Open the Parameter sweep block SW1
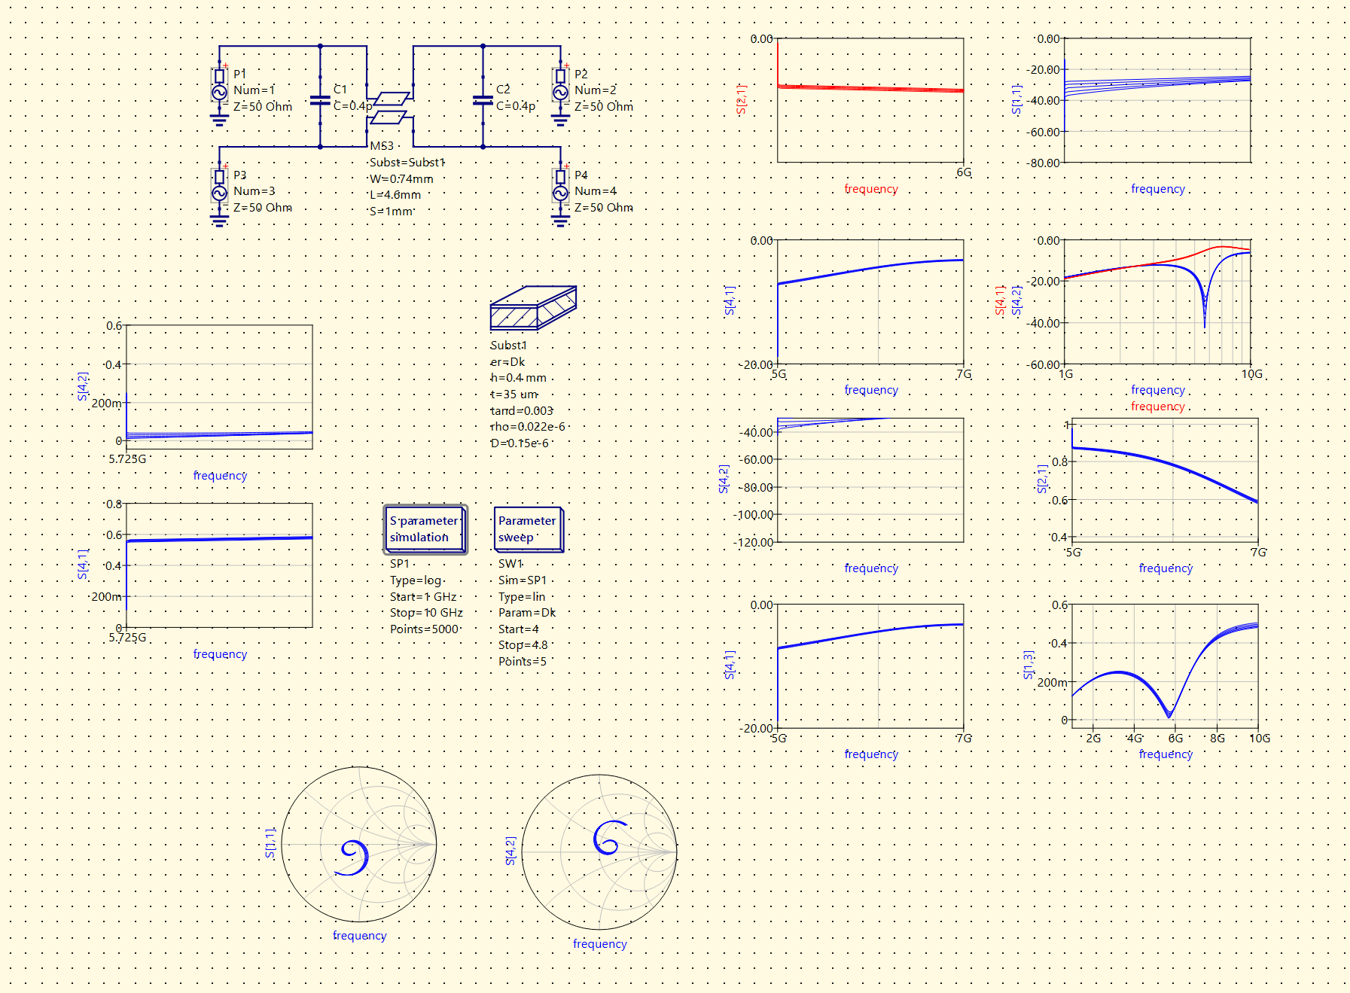The height and width of the screenshot is (993, 1350). pyautogui.click(x=529, y=528)
